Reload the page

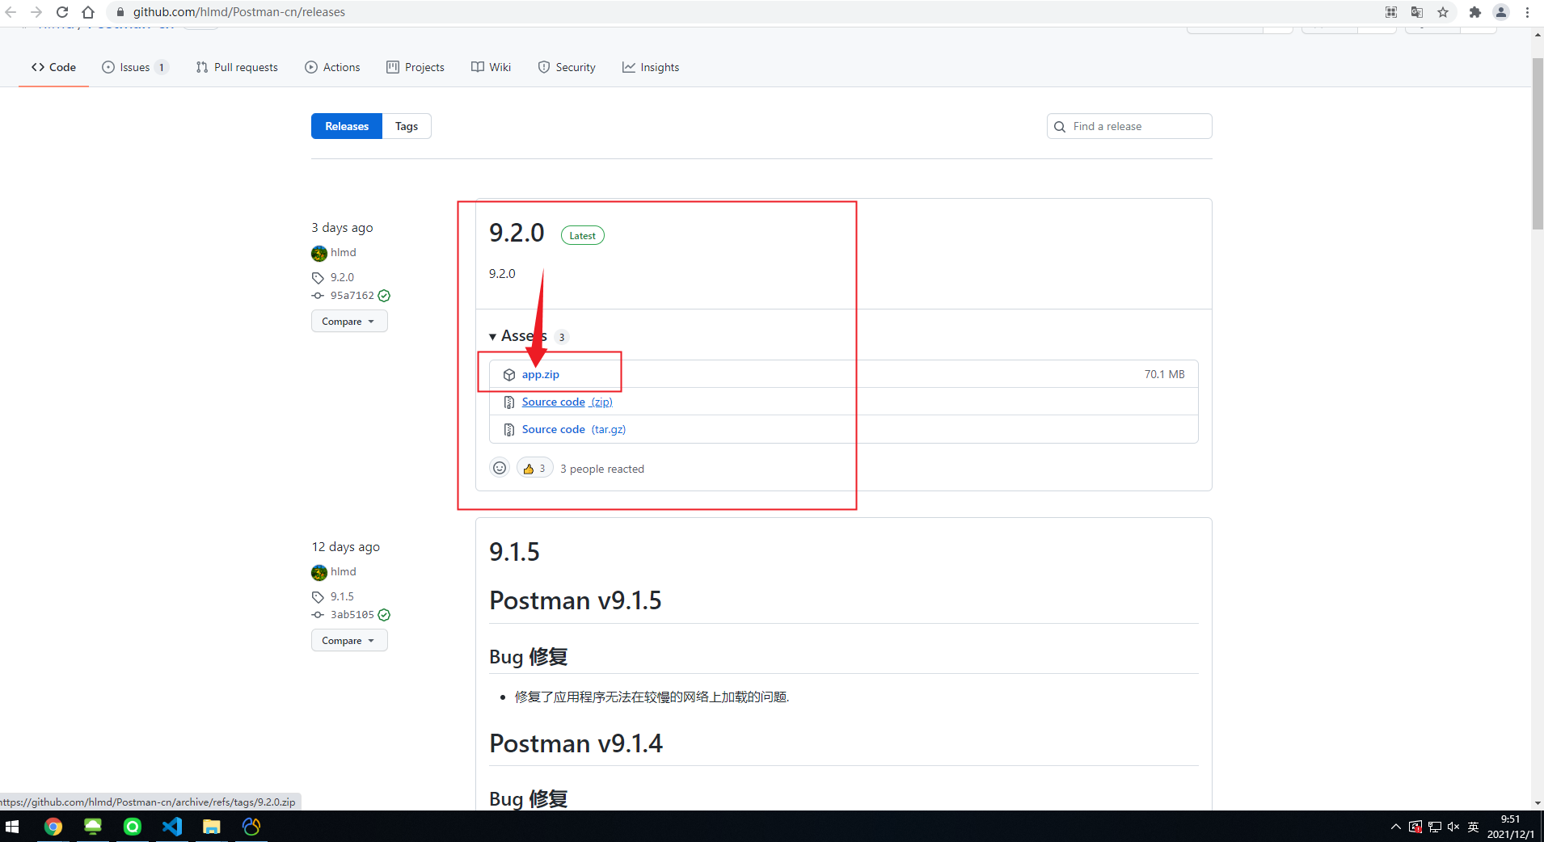pos(62,12)
